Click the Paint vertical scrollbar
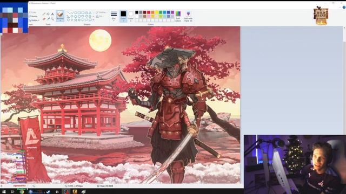The height and width of the screenshot is (194, 346). click(344, 80)
